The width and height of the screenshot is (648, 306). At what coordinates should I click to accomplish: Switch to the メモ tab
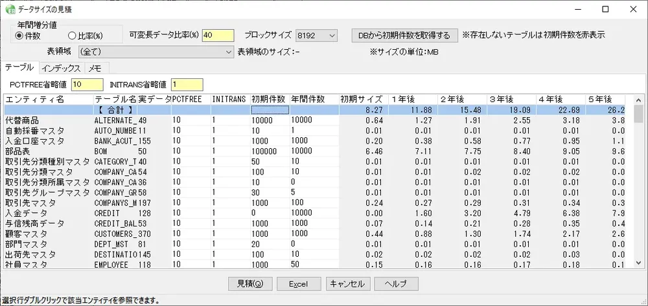click(98, 68)
